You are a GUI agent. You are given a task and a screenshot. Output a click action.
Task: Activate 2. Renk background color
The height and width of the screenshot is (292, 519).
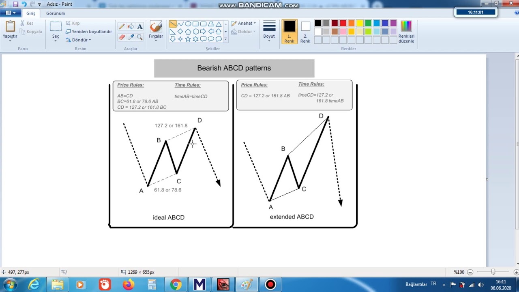click(305, 32)
